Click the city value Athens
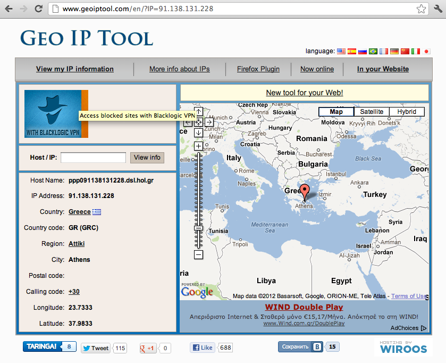 79,260
